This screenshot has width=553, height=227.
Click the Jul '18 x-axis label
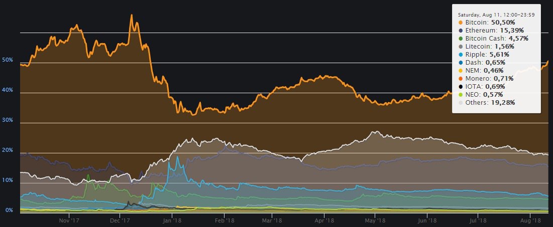[x=478, y=220]
